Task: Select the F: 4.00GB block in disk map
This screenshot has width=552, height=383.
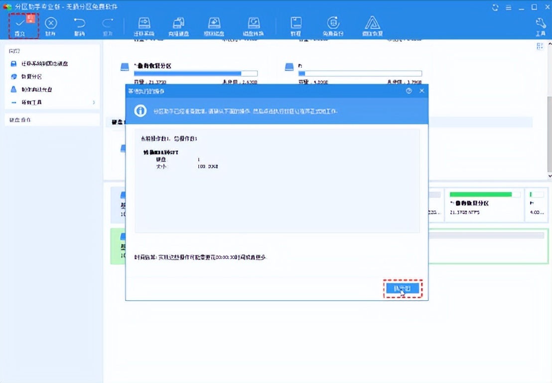Action: pyautogui.click(x=537, y=205)
